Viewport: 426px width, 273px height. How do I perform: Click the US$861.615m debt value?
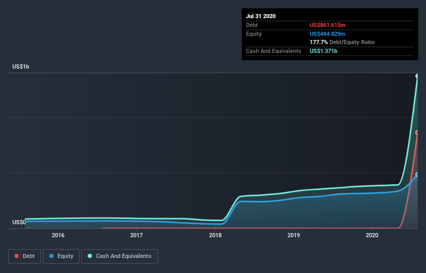click(x=327, y=25)
